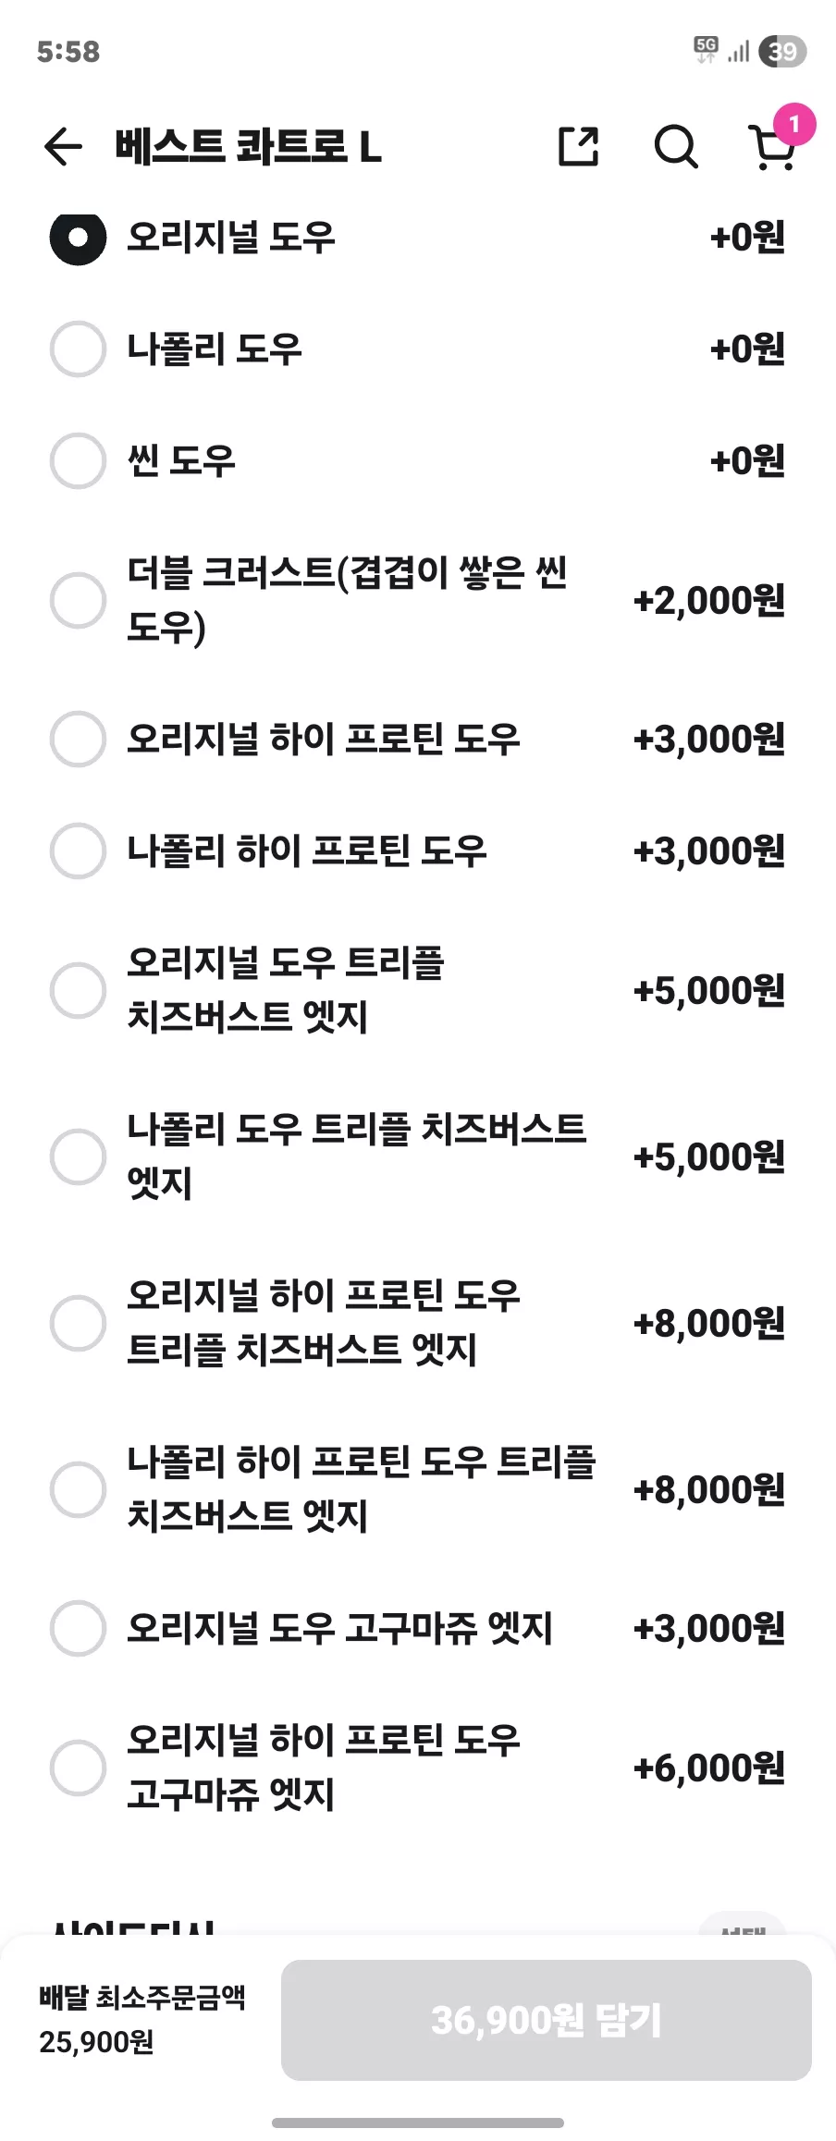Viewport: 836px width, 2141px height.
Task: Pick 오리지널 도우 트리플 치즈버스트 엣지
Action: [x=418, y=990]
